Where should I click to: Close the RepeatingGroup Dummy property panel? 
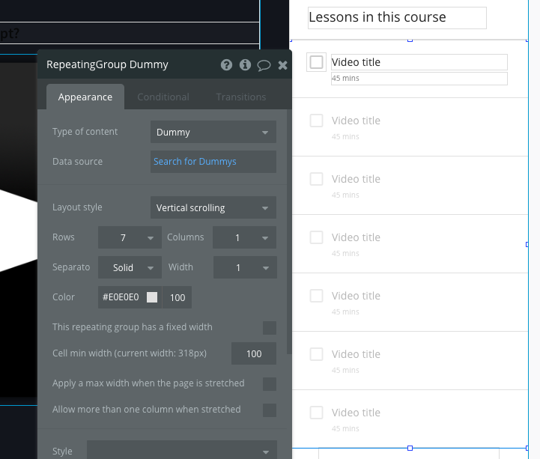coord(282,65)
